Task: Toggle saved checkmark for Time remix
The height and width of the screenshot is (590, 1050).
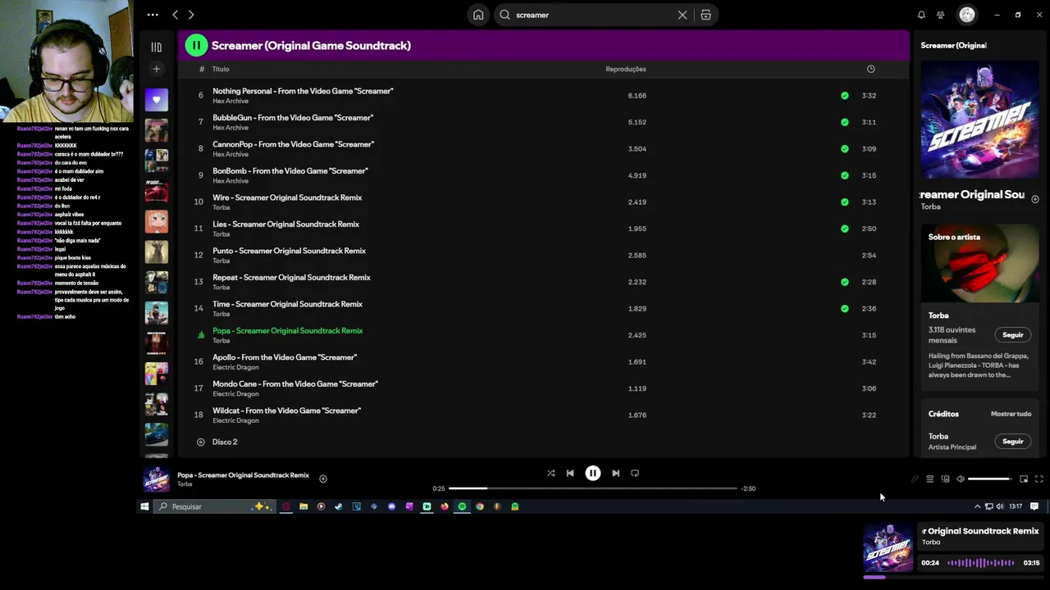Action: click(x=845, y=309)
